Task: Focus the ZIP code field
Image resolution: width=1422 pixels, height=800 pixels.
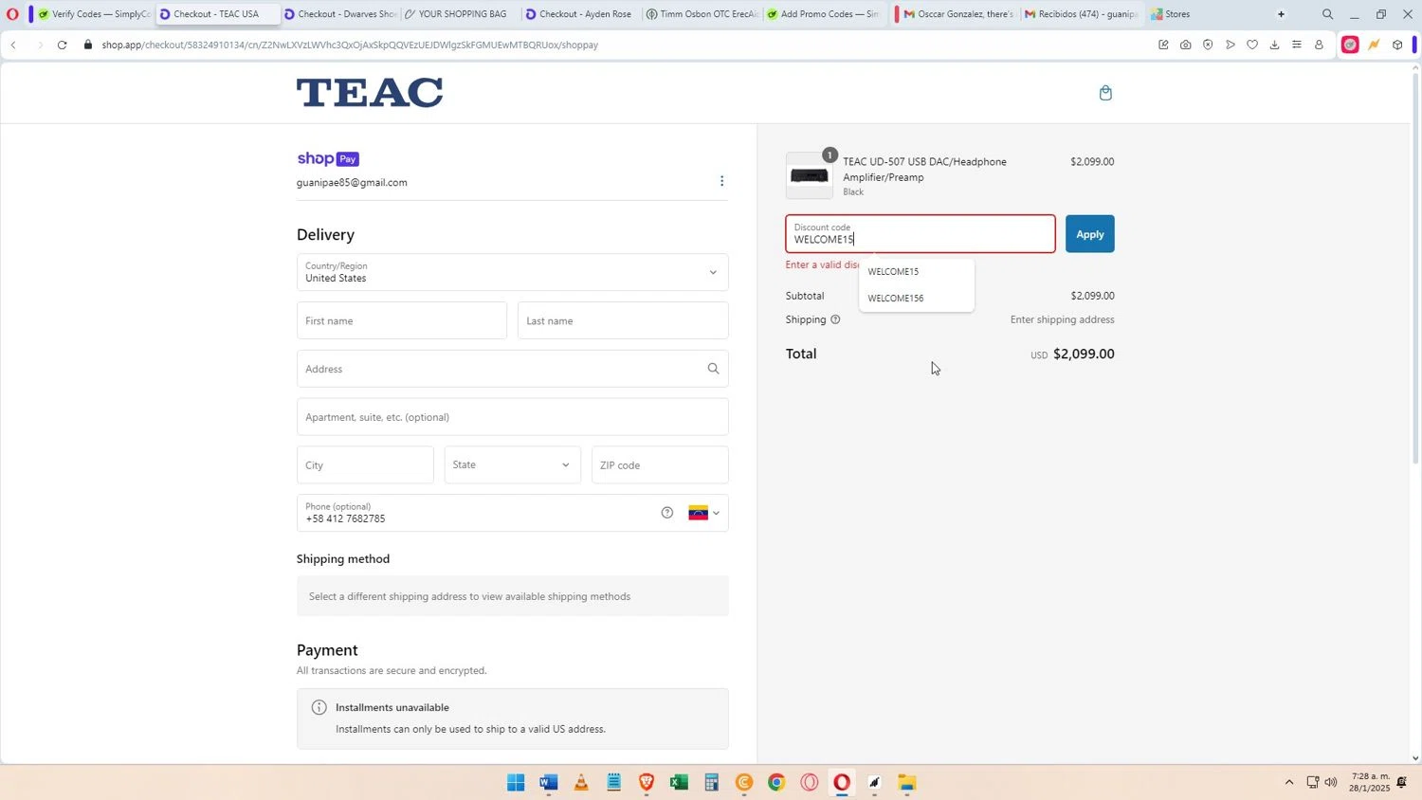Action: click(660, 464)
